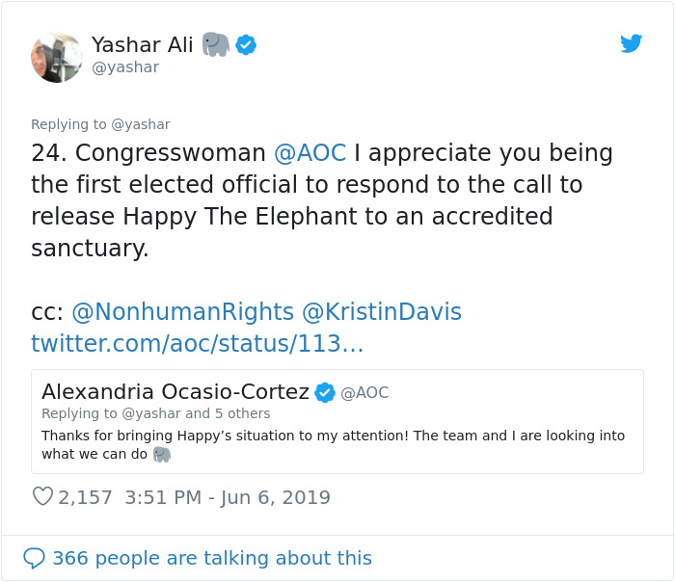Click Yashar Ali's verified badge
Image resolution: width=675 pixels, height=582 pixels.
tap(246, 44)
